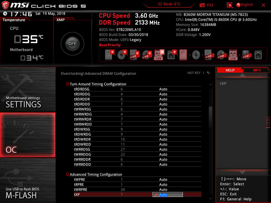This screenshot has width=271, height=203.
Task: Click the Overclocking\Advanced DRAM Configuration breadcrumb
Action: (x=98, y=73)
